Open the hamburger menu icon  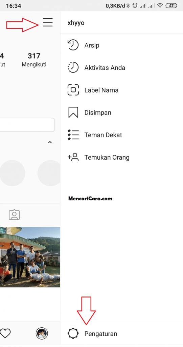pos(48,23)
